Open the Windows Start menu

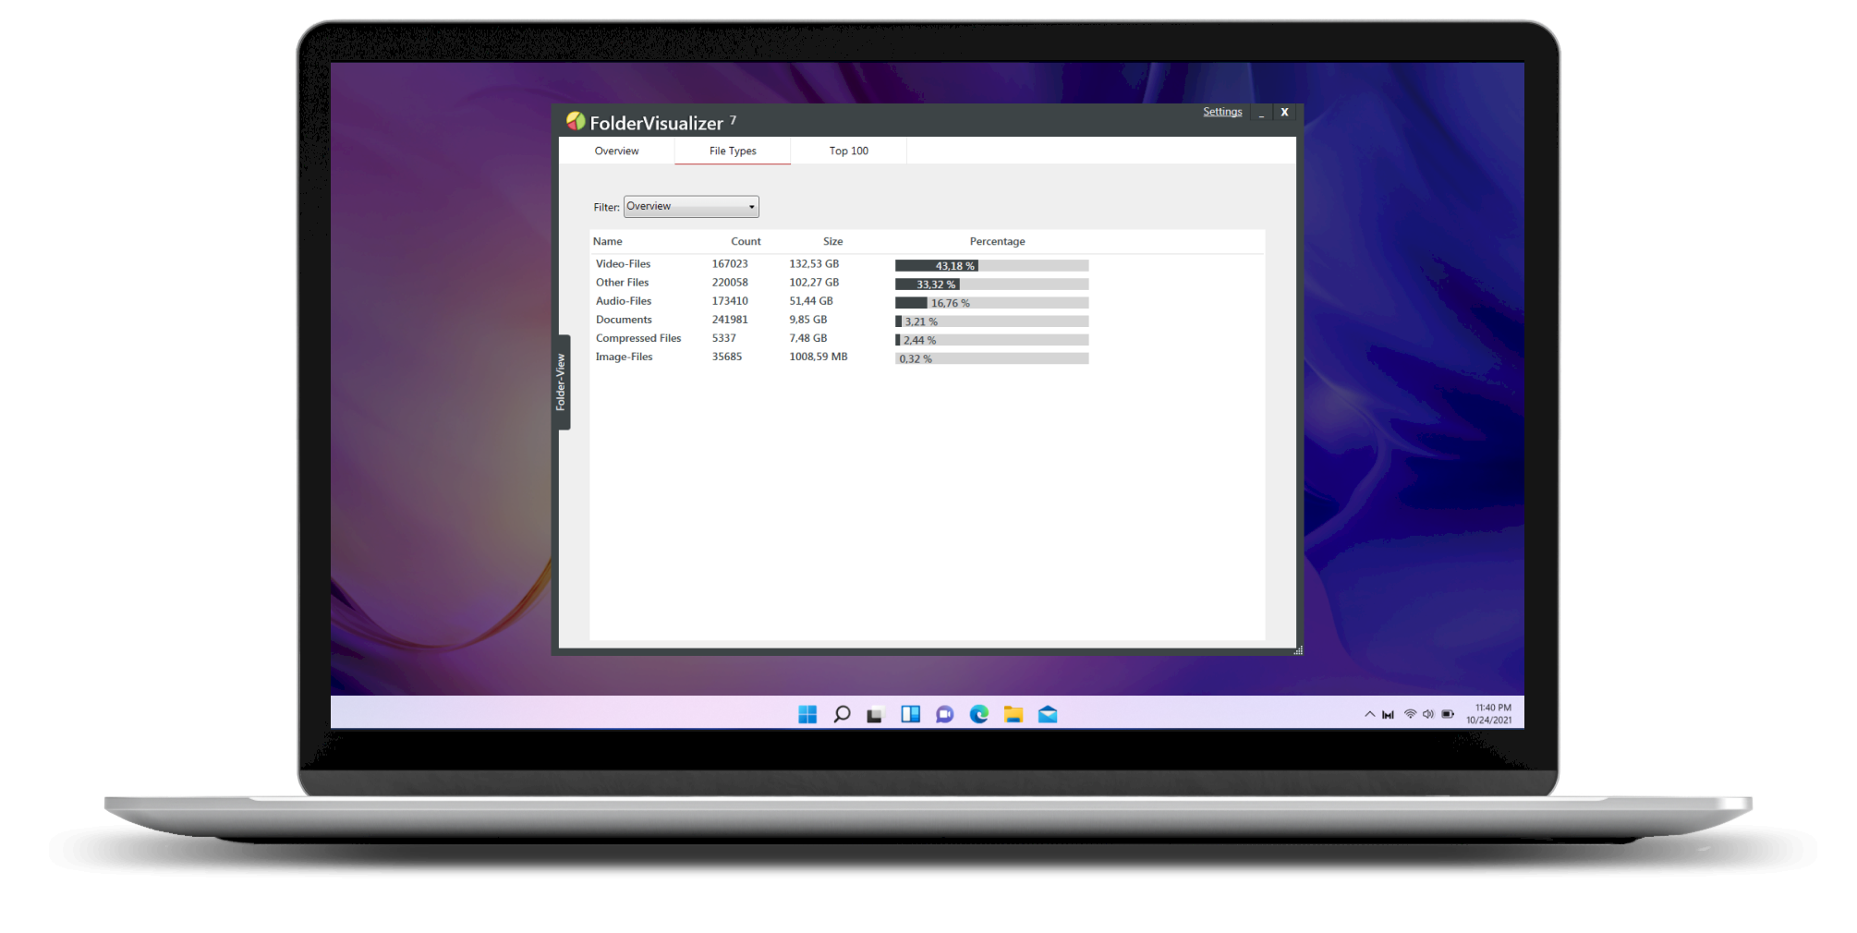(x=807, y=714)
